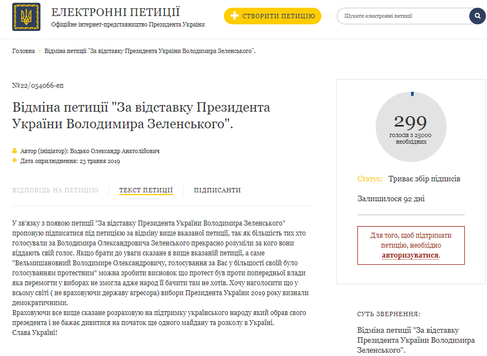Click the magnifying glass search button
The height and width of the screenshot is (356, 487).
pyautogui.click(x=477, y=16)
